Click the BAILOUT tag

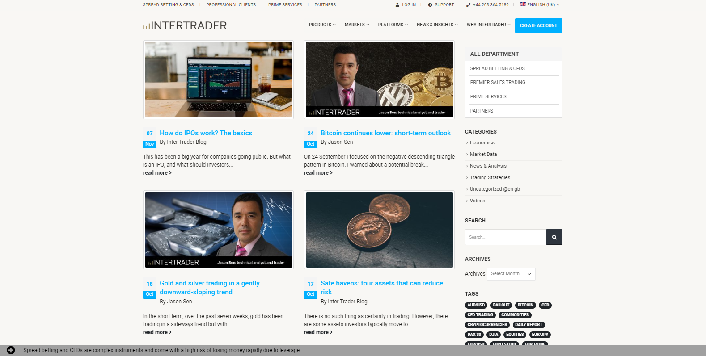point(501,306)
